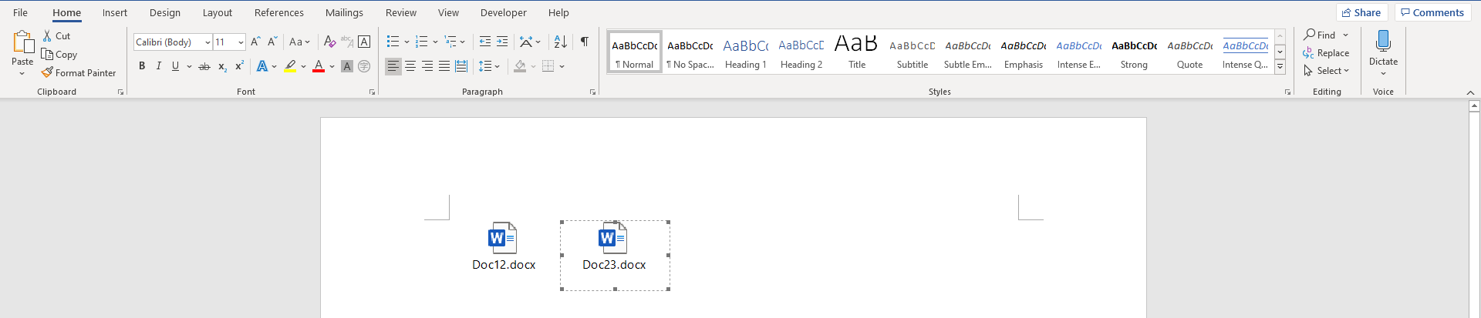Center align the paragraph
The width and height of the screenshot is (1481, 318).
tap(410, 67)
